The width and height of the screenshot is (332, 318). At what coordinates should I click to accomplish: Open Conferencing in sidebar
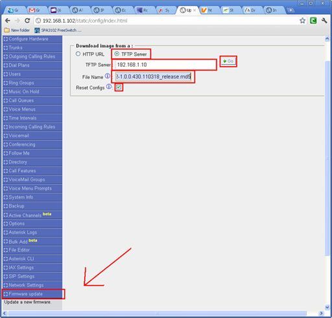tap(32, 144)
